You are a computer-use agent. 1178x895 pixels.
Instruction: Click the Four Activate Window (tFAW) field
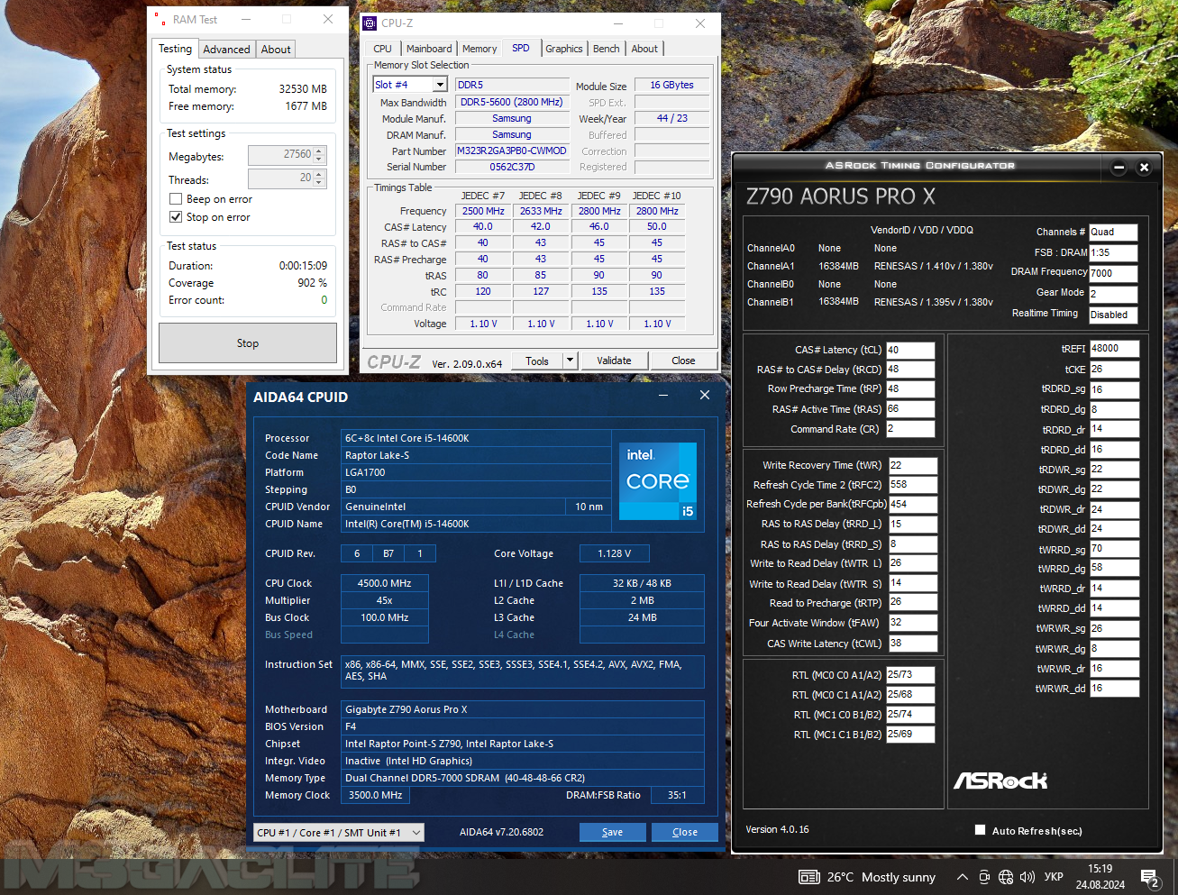913,623
